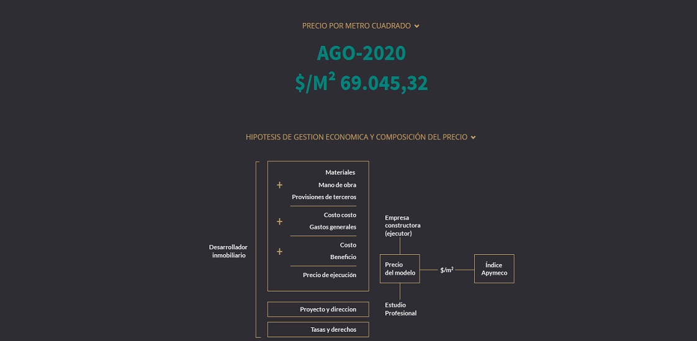Click the $/M² 69.045,32 price value

click(x=361, y=83)
